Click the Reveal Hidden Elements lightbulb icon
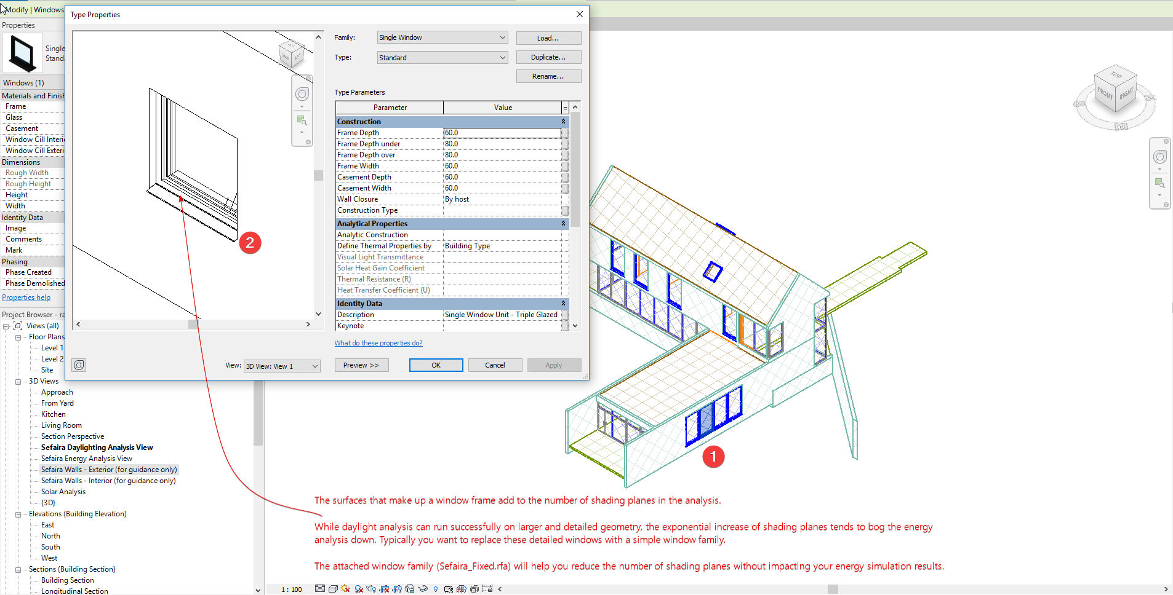1173x595 pixels. pos(436,589)
